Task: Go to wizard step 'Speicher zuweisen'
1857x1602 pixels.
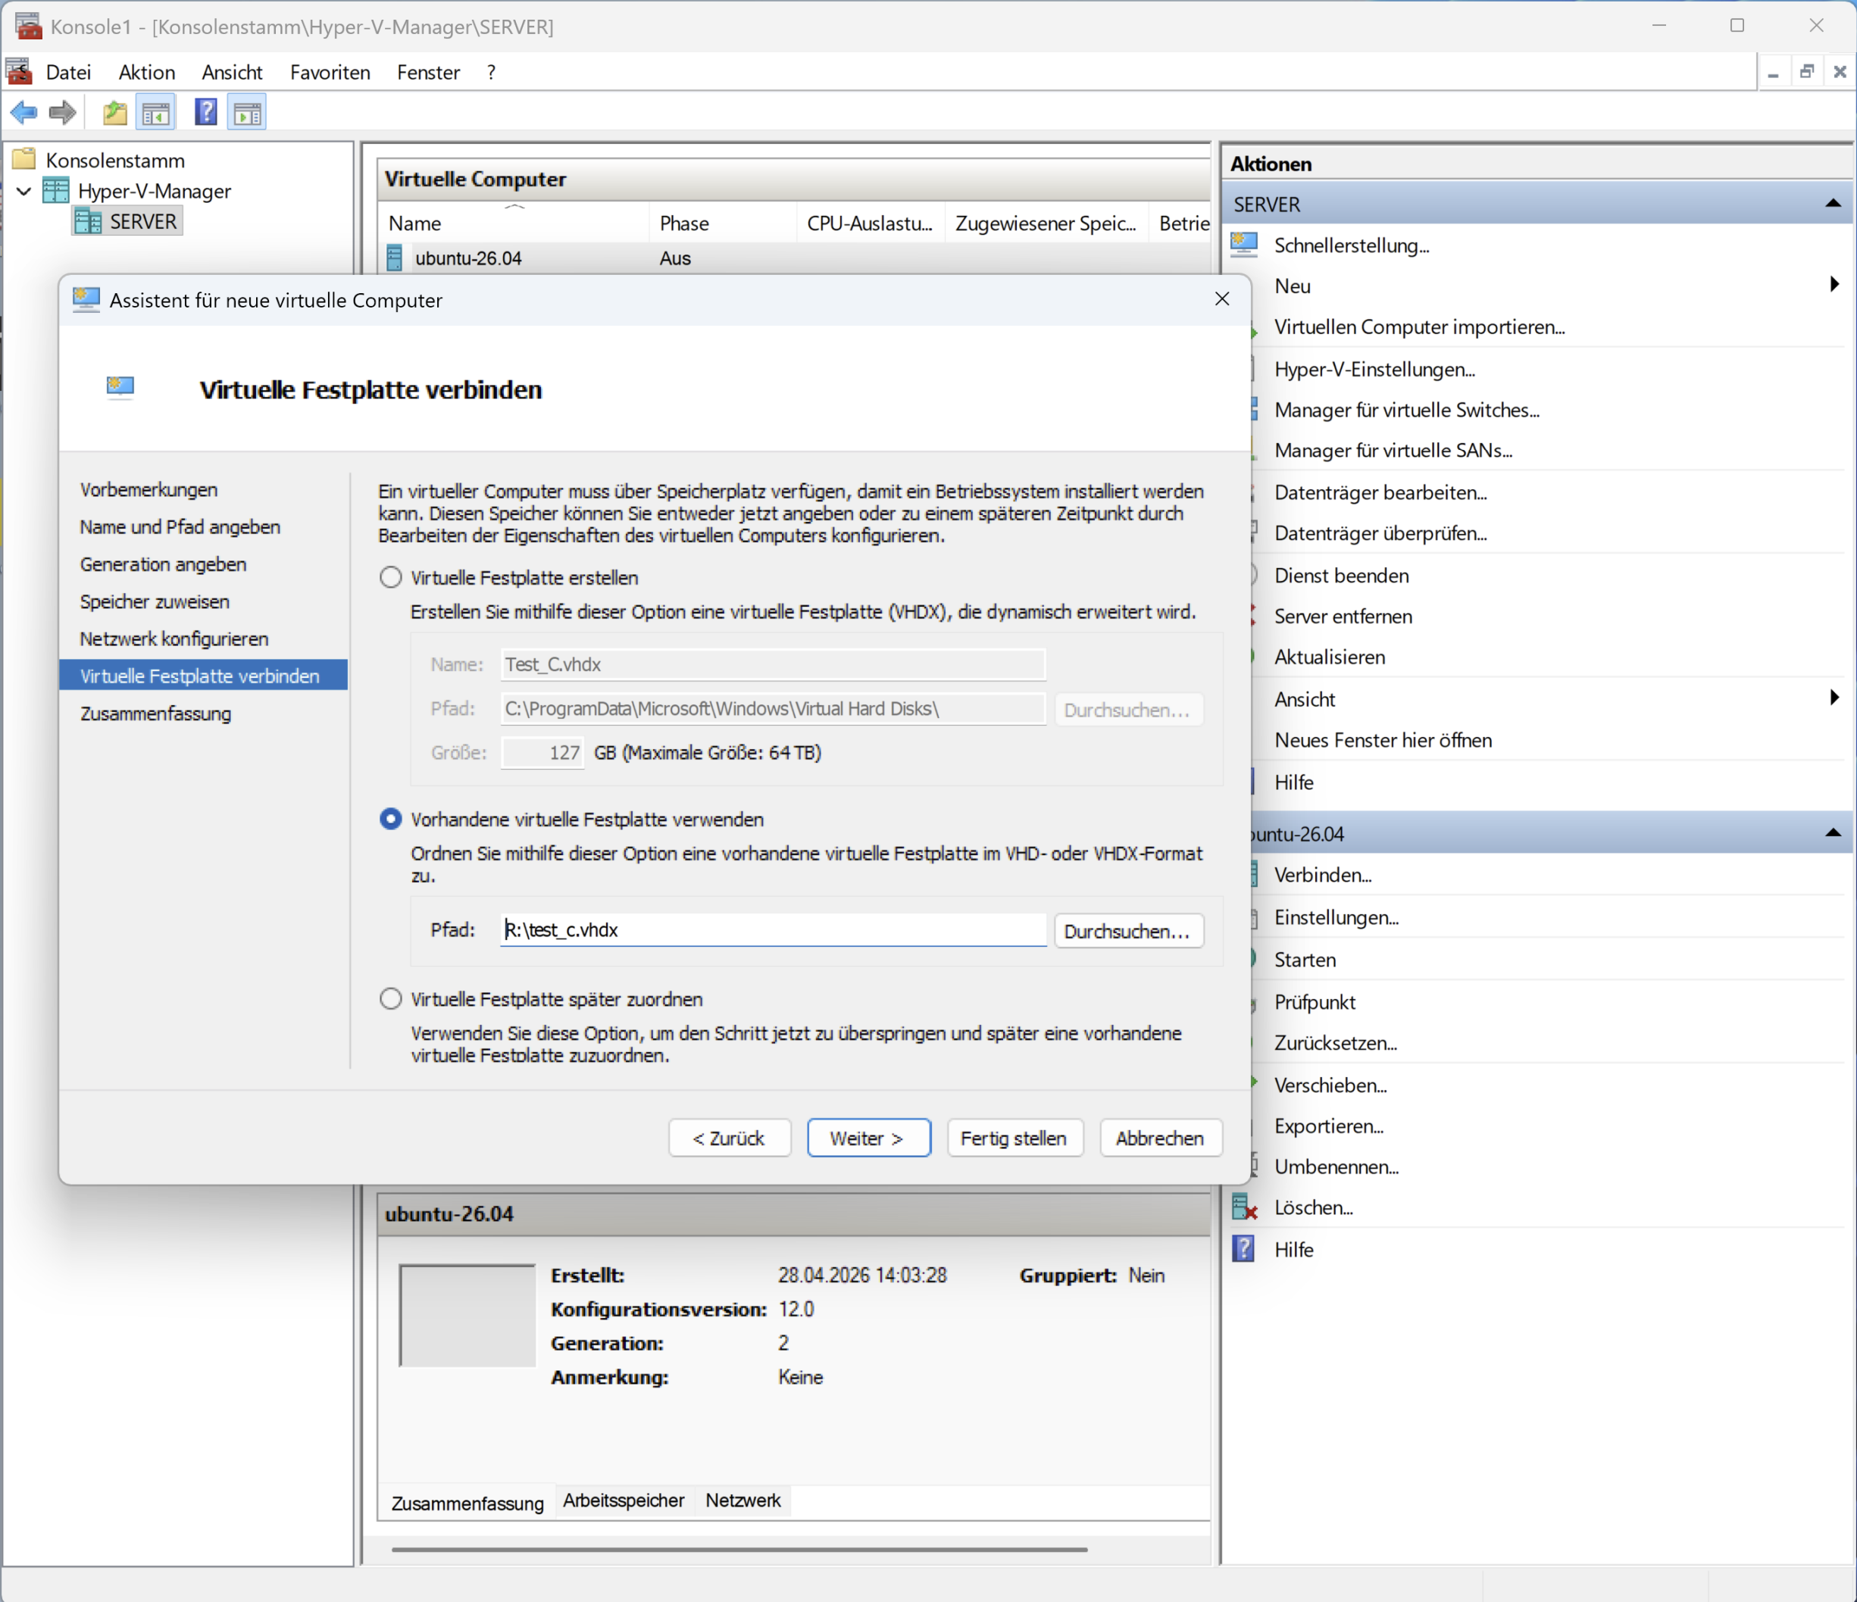Action: pyautogui.click(x=155, y=601)
